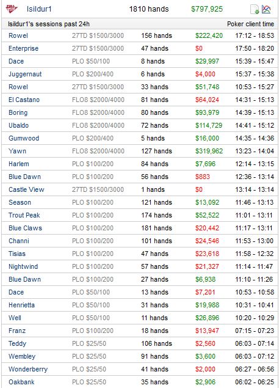The image size is (279, 388).
Task: Open the Gumwood table link
Action: 24,138
